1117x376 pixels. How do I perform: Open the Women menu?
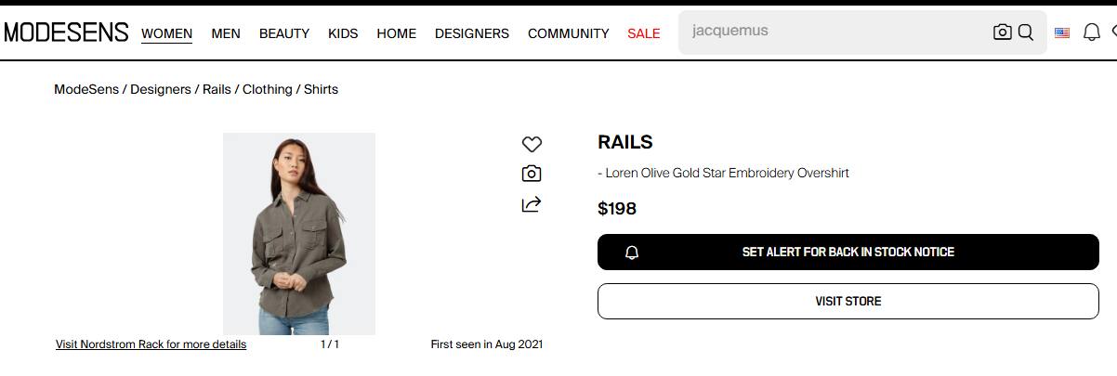166,33
